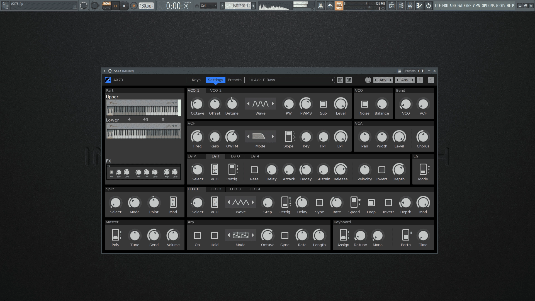Open the AX73 info button

point(431,80)
